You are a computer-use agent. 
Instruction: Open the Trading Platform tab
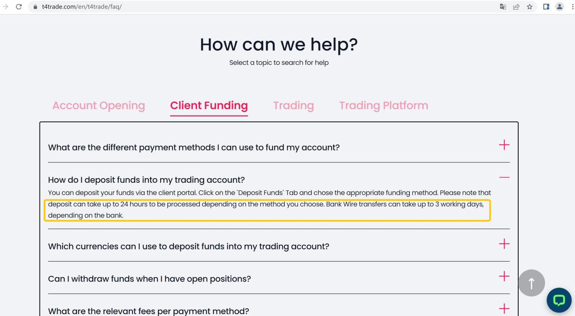coord(383,105)
